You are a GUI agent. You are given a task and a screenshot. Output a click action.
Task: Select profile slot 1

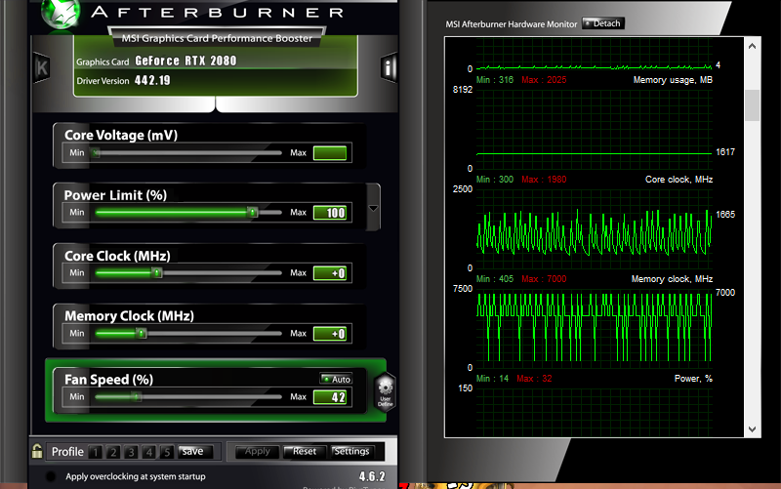96,452
